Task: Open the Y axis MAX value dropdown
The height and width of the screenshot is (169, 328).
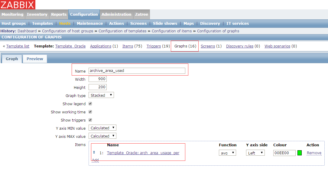Action: coord(102,136)
